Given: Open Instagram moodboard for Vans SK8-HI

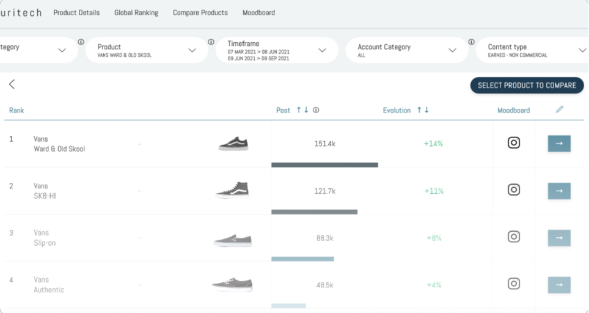Looking at the screenshot, I should point(514,190).
